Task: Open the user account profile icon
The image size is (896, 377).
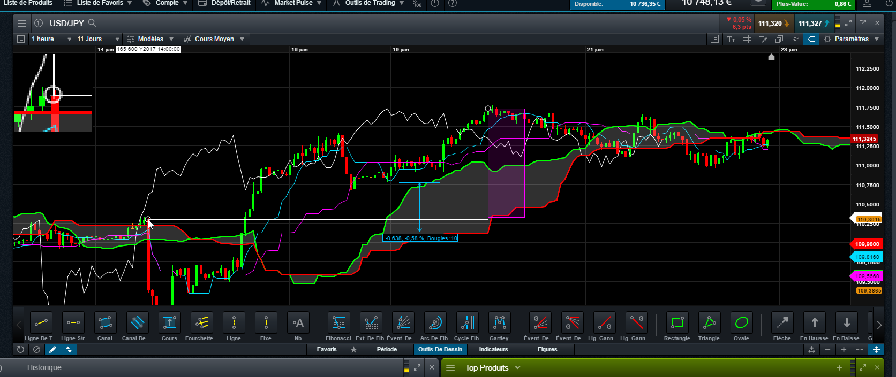Action: coord(867,4)
